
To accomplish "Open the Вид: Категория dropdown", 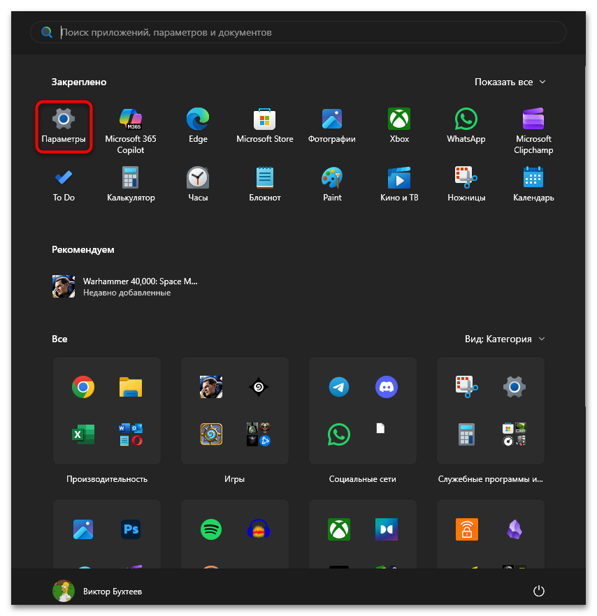I will coord(505,339).
